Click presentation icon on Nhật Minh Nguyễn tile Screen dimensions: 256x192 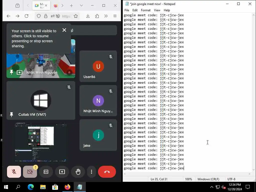(x=19, y=72)
